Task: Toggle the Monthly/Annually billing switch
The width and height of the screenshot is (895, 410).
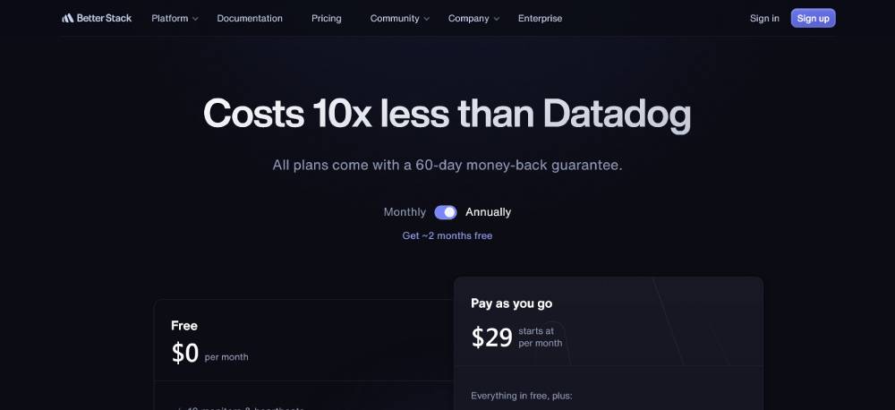Action: [445, 212]
